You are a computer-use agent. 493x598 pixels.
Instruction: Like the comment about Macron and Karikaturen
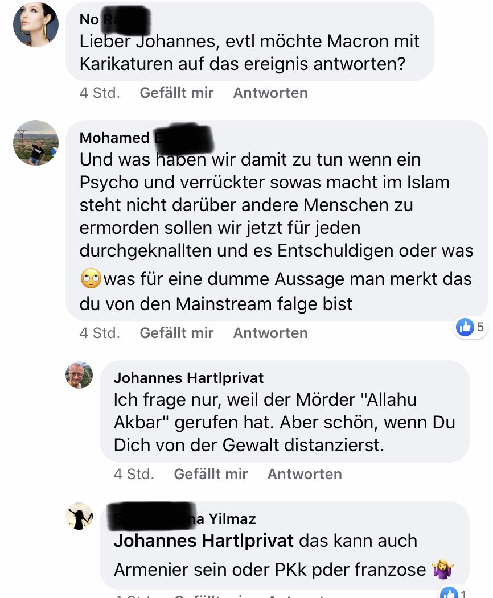point(176,93)
